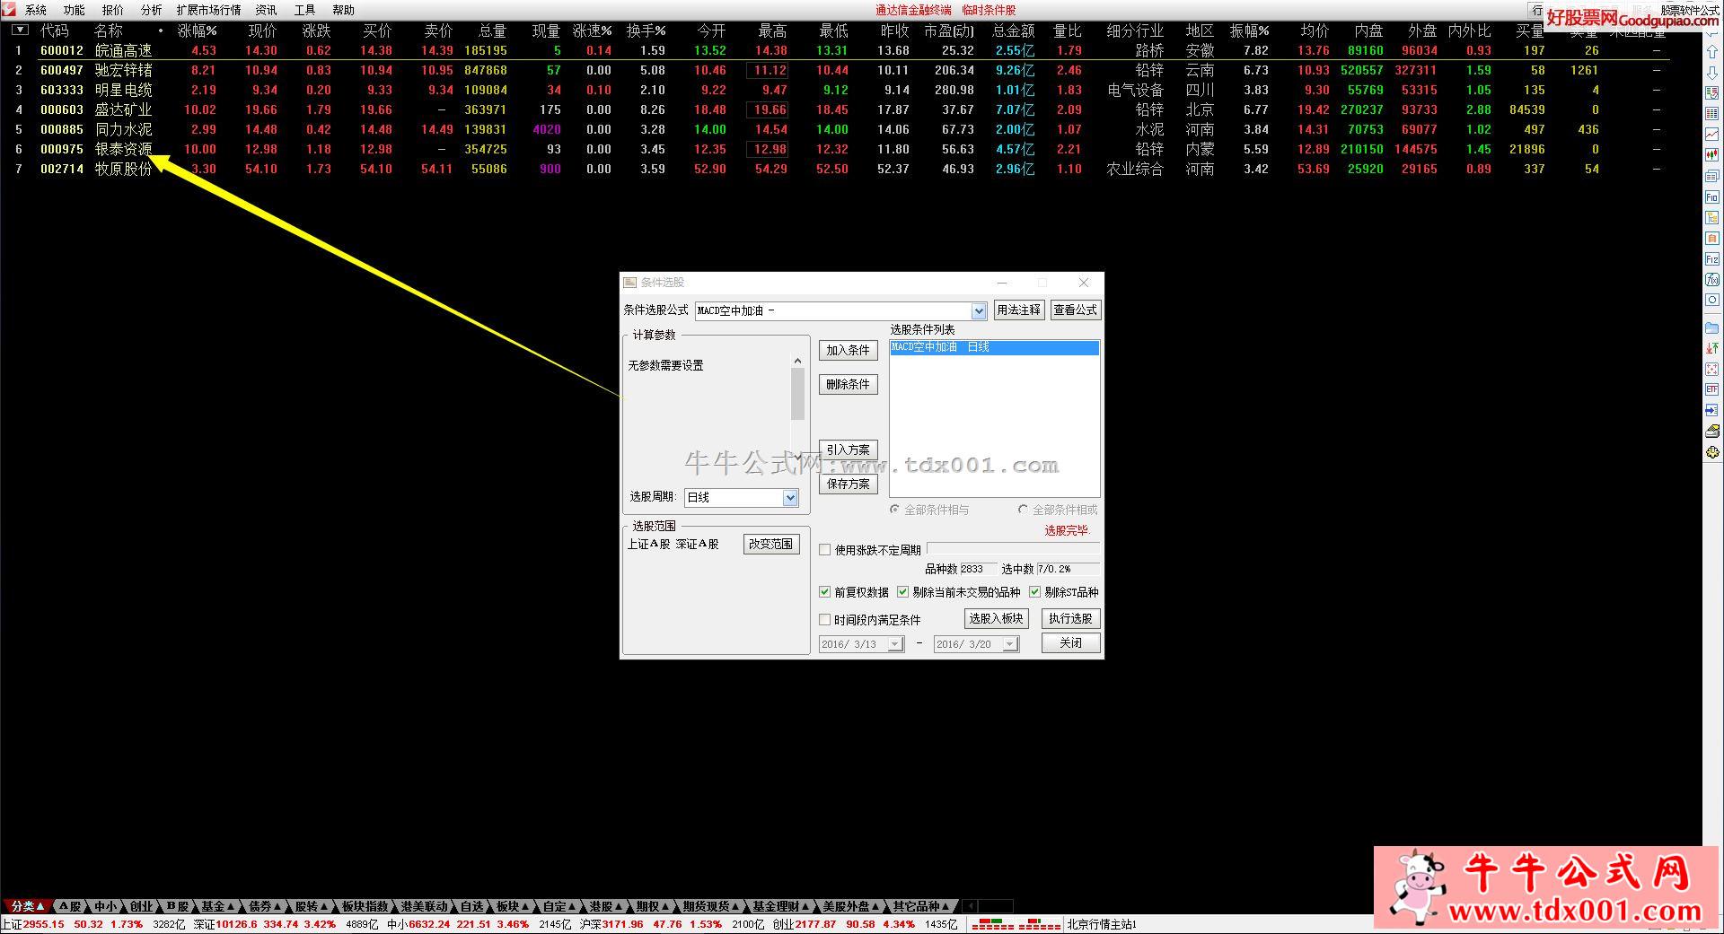
Task: Switch to the 板块指数 bottom tab
Action: [365, 906]
